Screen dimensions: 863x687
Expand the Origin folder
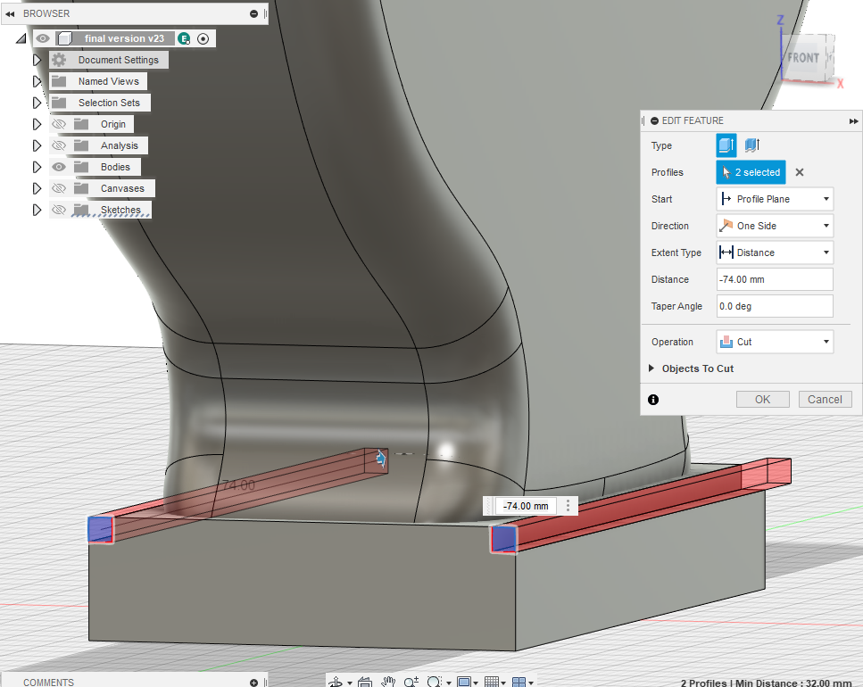click(x=37, y=124)
